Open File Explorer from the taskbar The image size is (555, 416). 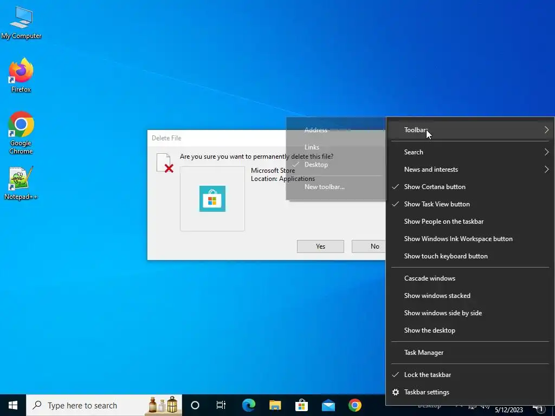coord(275,405)
